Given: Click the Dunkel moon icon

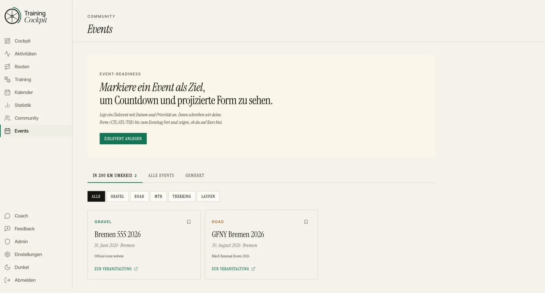Looking at the screenshot, I should [7, 267].
